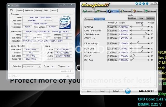Select Reset radio for MCH Core
The image size is (166, 107).
point(152,48)
